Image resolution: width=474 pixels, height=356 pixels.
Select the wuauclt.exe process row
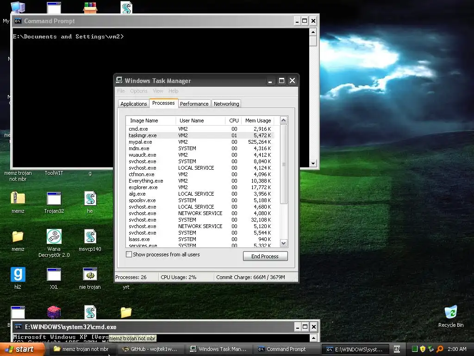click(x=200, y=155)
